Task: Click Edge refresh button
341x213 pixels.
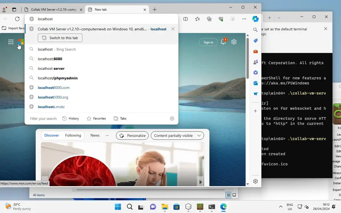Action: pyautogui.click(x=17, y=19)
